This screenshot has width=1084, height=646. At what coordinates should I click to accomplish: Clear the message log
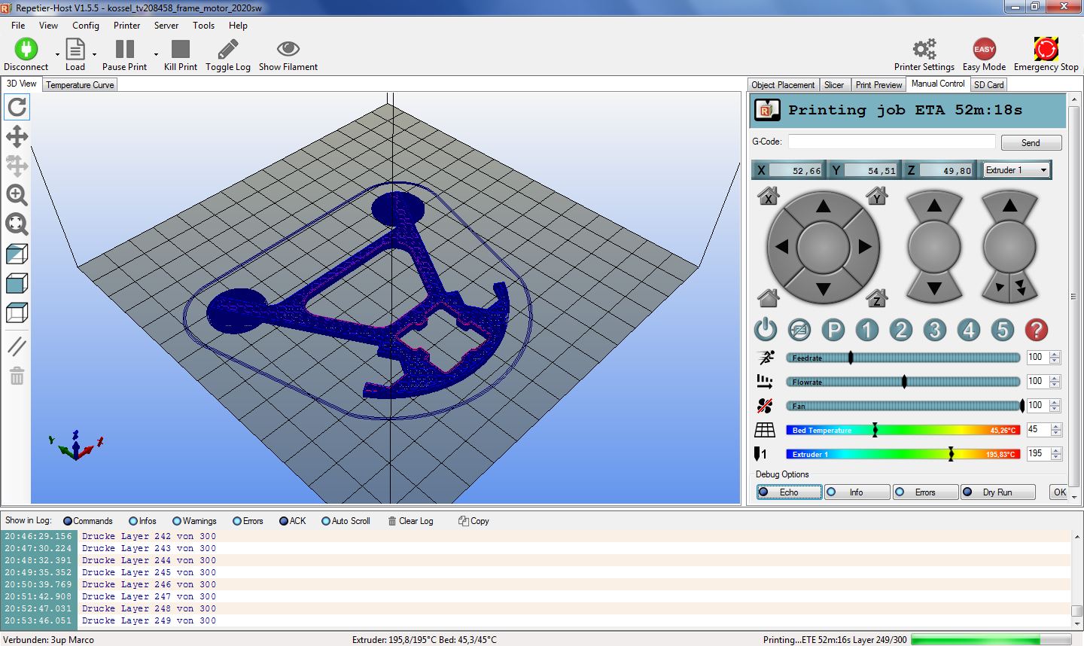[x=410, y=520]
